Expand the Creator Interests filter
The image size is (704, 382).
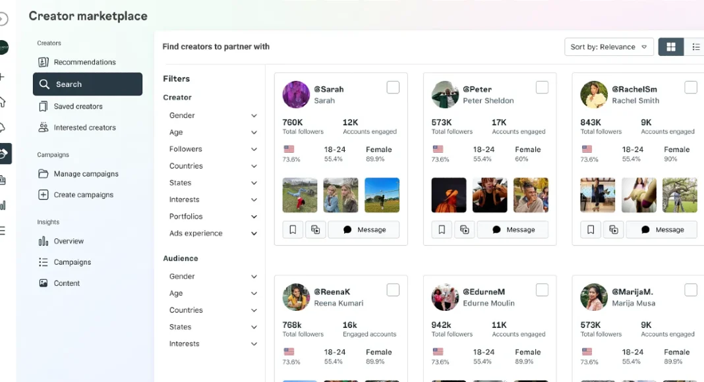(213, 200)
